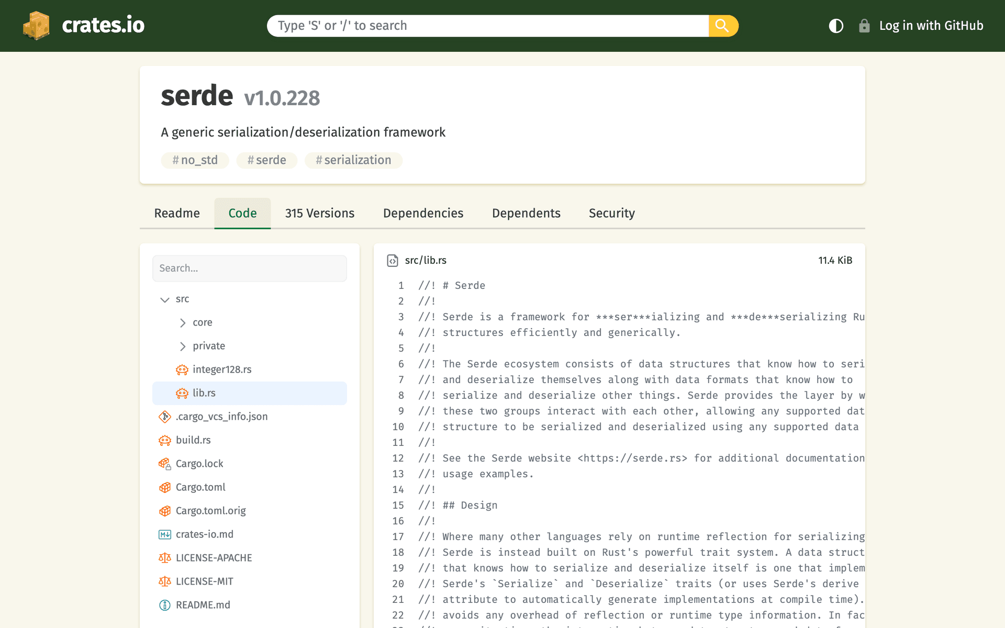Open the #serialization keyword tag
The width and height of the screenshot is (1005, 628).
pos(353,160)
